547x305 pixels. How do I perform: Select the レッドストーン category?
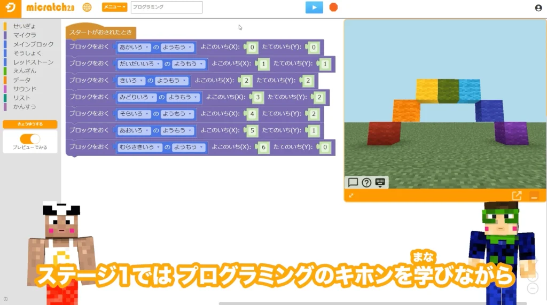pyautogui.click(x=33, y=62)
